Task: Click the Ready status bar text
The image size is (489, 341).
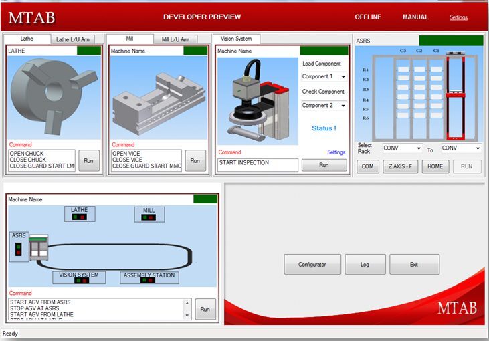Action: [10, 334]
